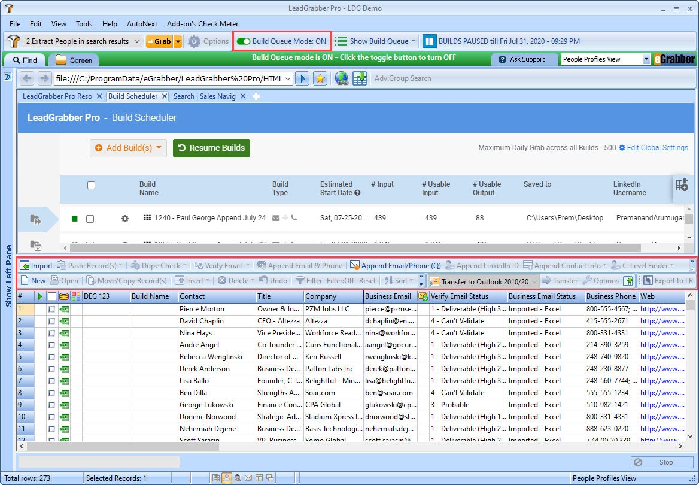Click the envelope view icon in status bar
Image resolution: width=699 pixels, height=485 pixels.
tap(248, 478)
